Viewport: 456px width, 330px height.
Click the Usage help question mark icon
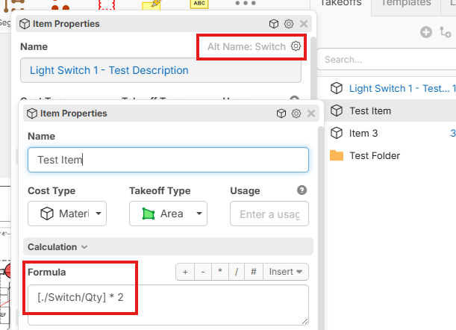pyautogui.click(x=302, y=190)
